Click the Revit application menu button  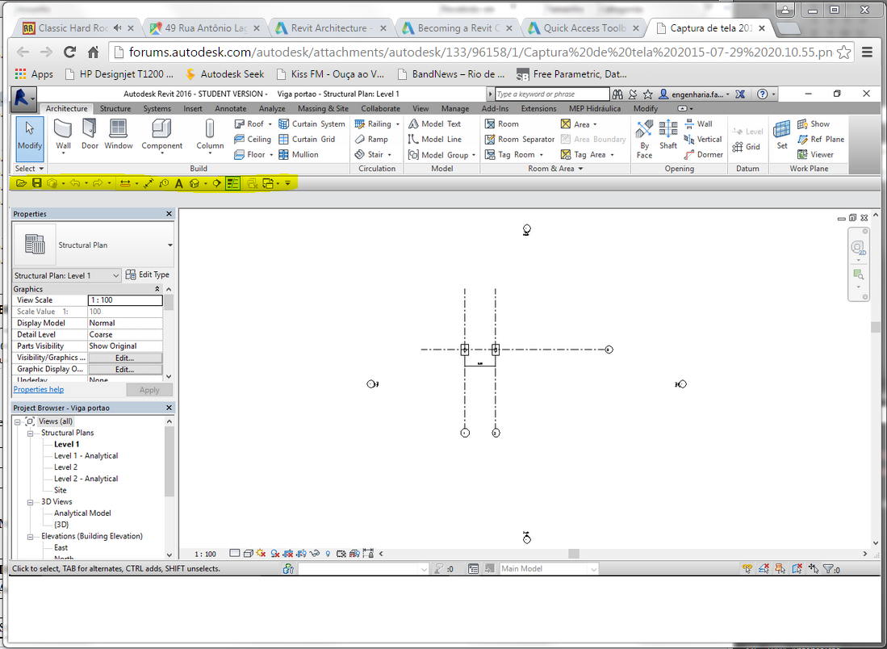pos(22,98)
